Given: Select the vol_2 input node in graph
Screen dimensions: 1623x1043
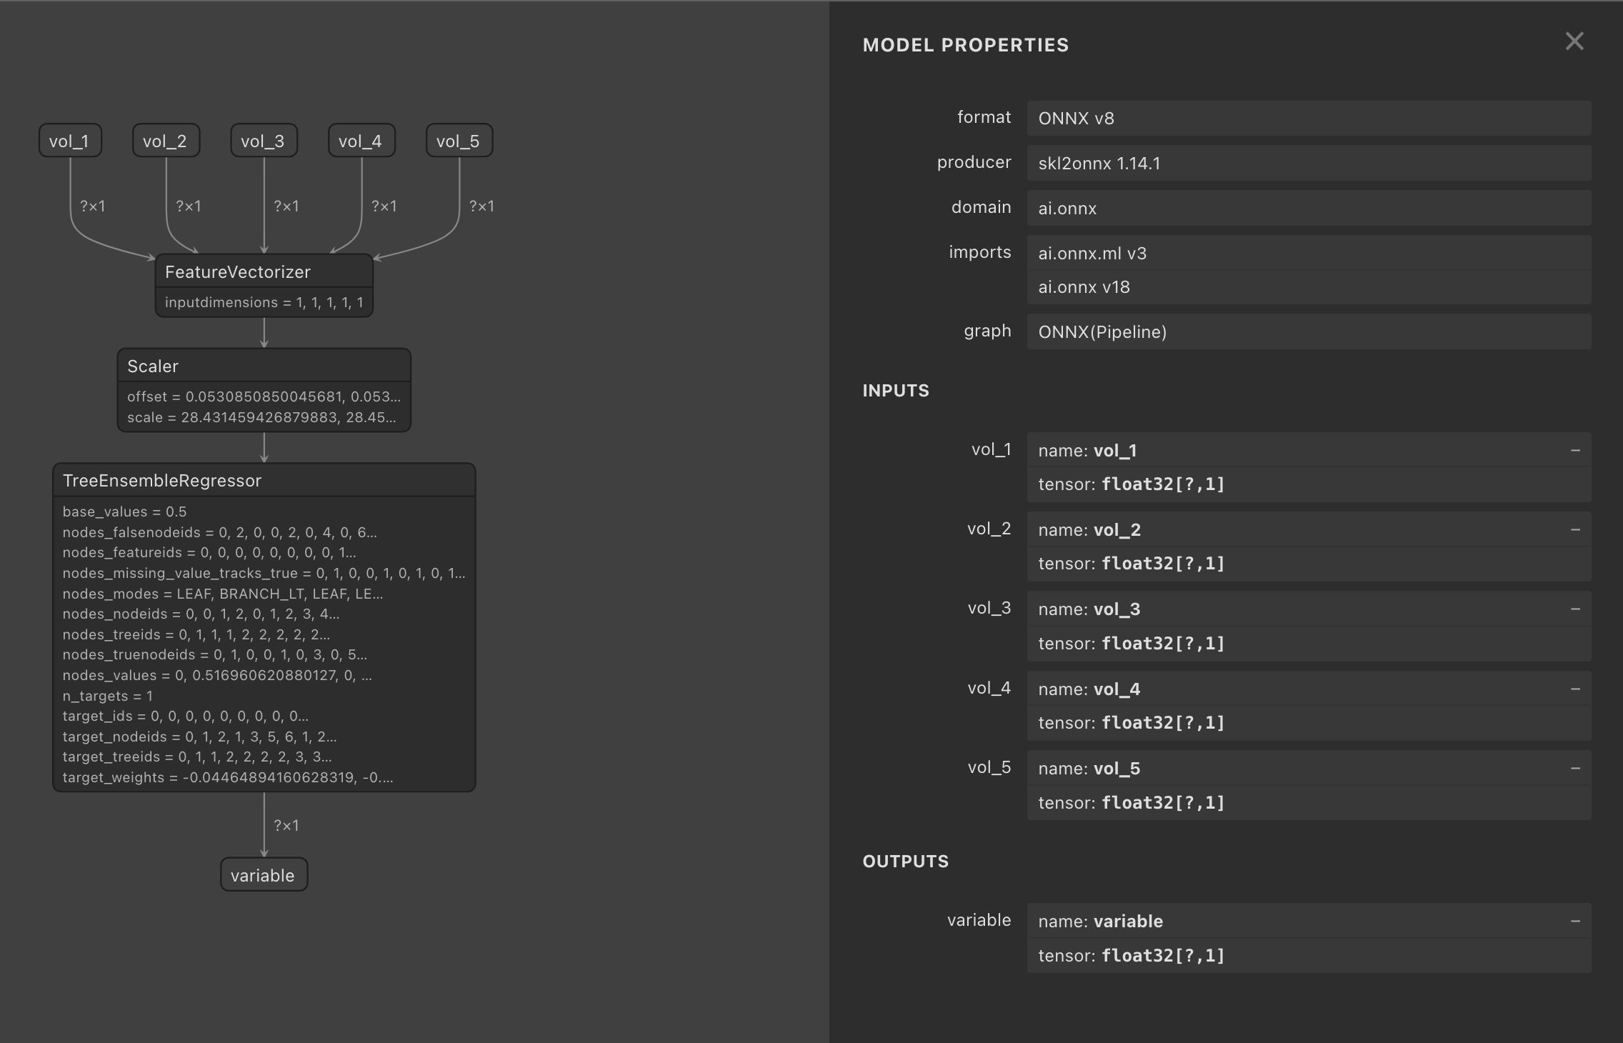Looking at the screenshot, I should [166, 141].
